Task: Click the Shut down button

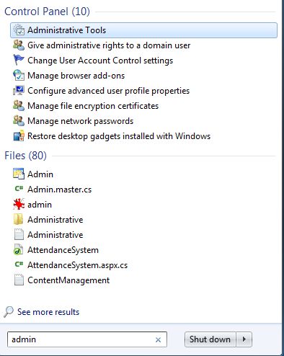Action: coord(210,339)
